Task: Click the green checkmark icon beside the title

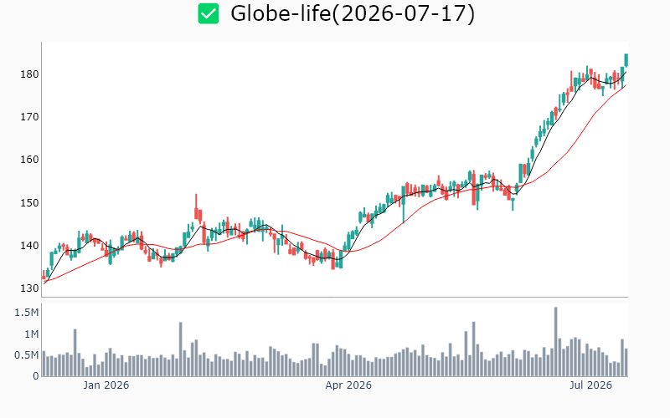Action: tap(209, 13)
